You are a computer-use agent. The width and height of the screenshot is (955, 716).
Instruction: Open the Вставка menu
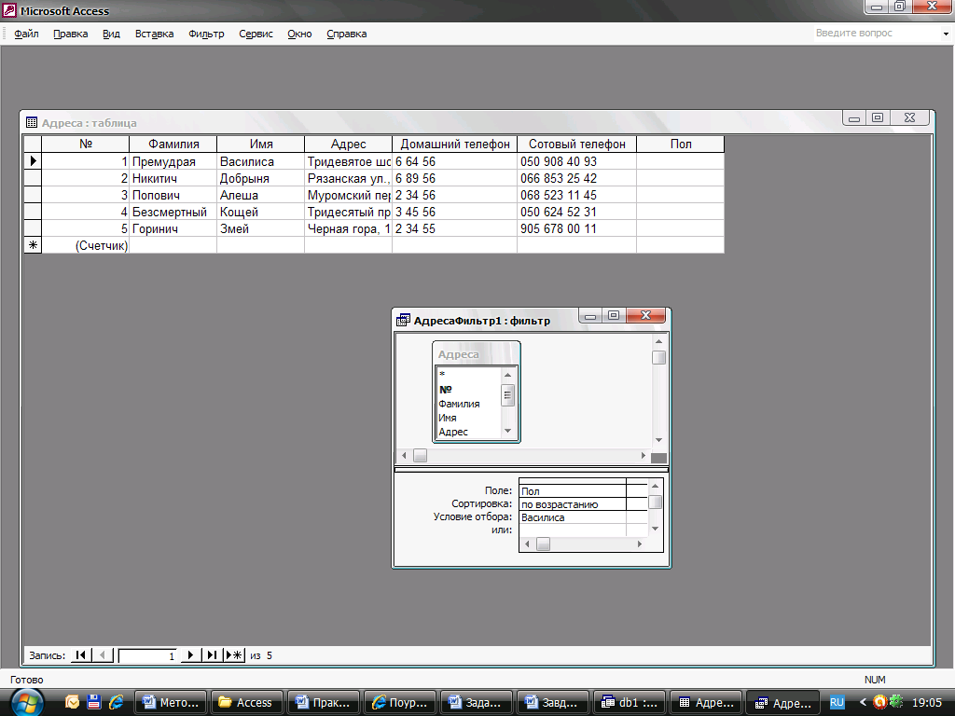tap(154, 34)
